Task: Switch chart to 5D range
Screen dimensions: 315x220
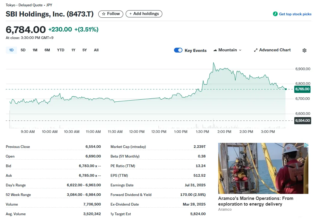Action: click(x=23, y=50)
